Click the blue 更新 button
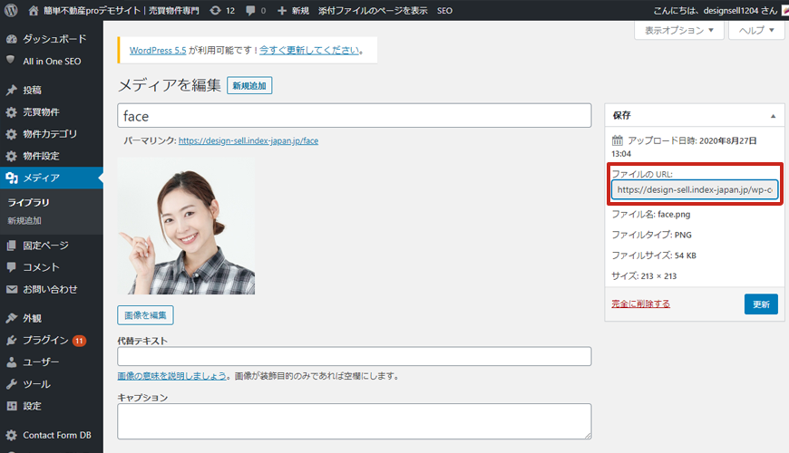Screen dimensions: 789x453 point(760,304)
